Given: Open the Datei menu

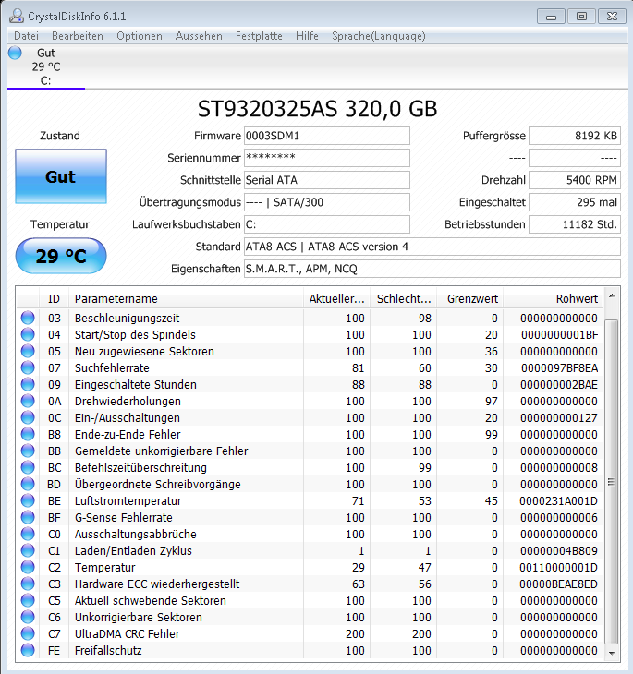Looking at the screenshot, I should click(x=26, y=36).
